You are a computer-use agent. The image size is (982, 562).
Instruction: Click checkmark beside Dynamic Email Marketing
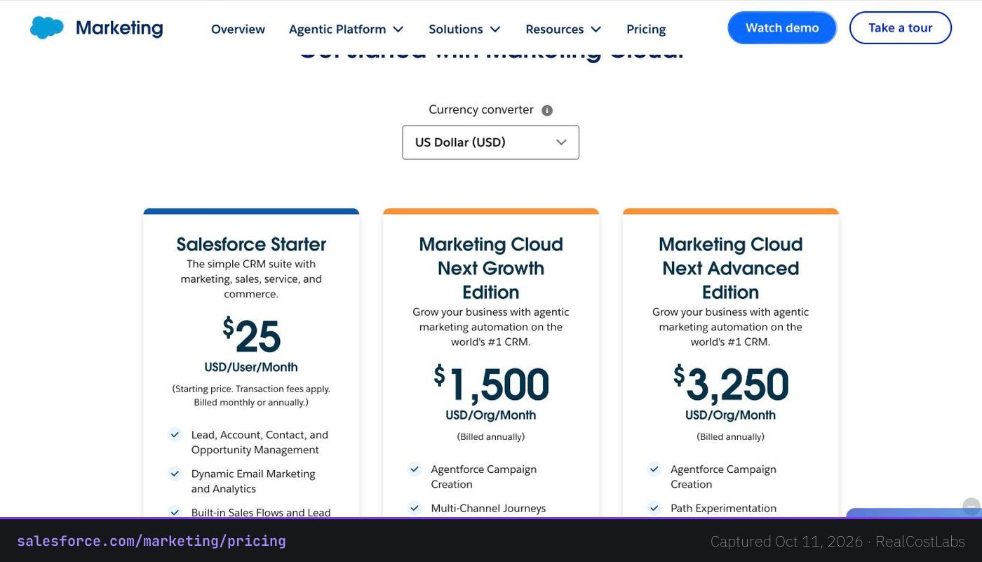click(175, 474)
